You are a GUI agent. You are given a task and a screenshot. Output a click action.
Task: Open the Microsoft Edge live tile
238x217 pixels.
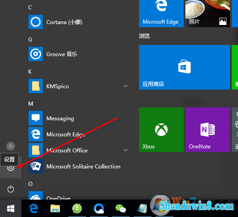click(x=161, y=14)
